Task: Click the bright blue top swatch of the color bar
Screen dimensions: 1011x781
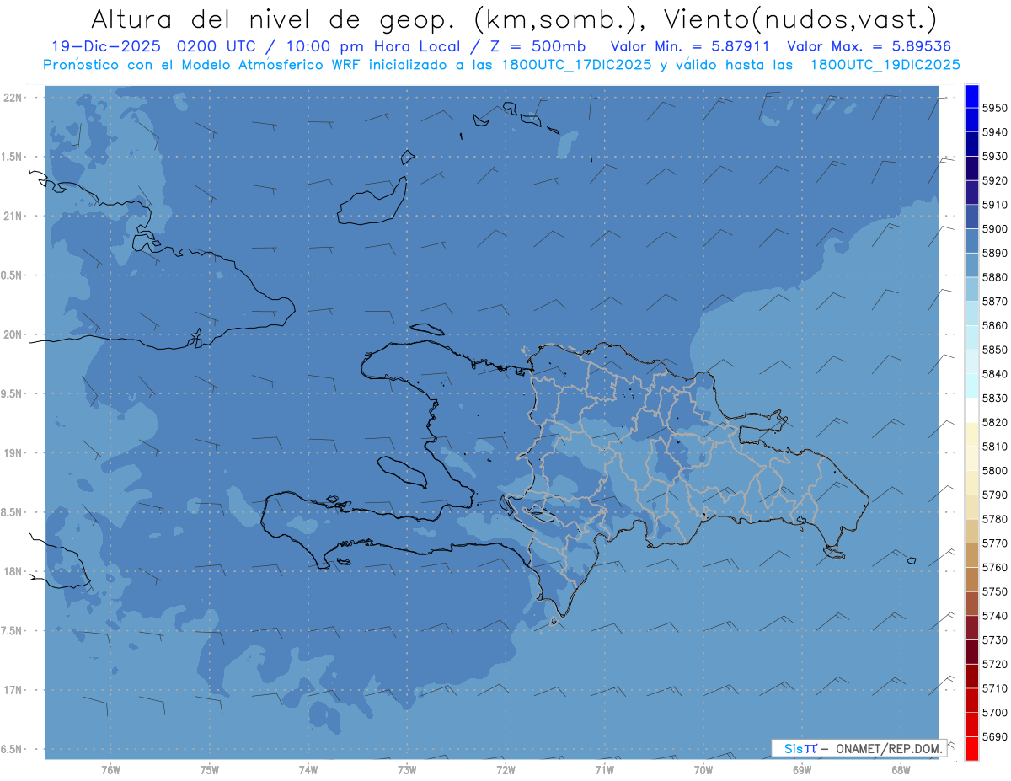Action: click(x=971, y=95)
